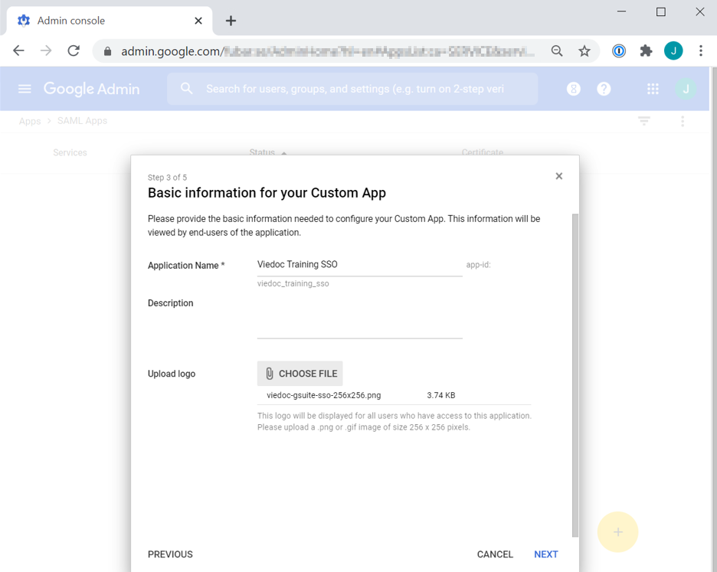This screenshot has width=717, height=572.
Task: Sort the list by Status column
Action: 262,152
